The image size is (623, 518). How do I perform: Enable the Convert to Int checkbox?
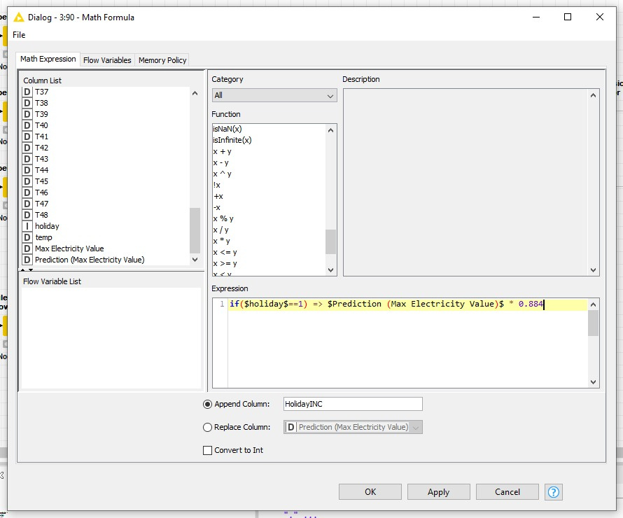pyautogui.click(x=207, y=450)
